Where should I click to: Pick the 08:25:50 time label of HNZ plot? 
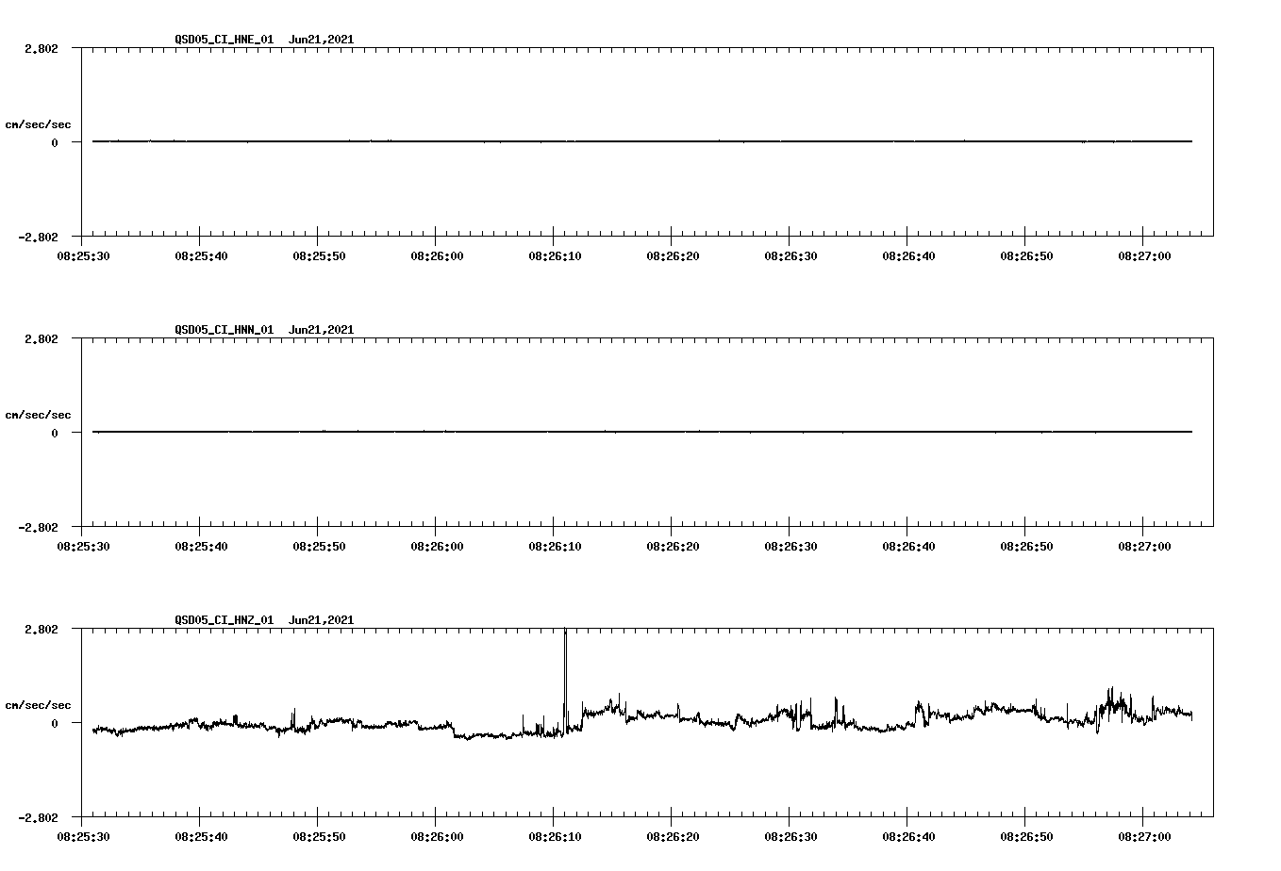pyautogui.click(x=318, y=837)
